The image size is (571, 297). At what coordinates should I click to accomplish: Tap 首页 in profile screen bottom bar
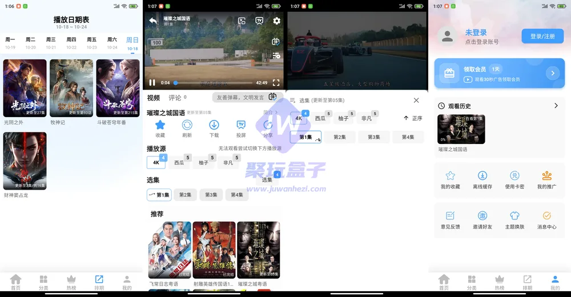point(444,282)
